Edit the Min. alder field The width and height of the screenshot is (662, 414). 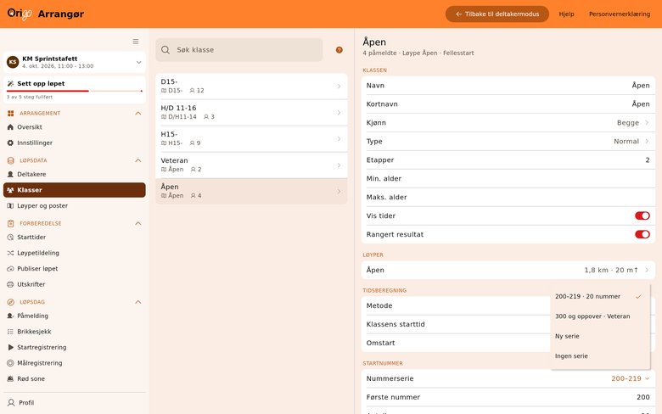(508, 178)
